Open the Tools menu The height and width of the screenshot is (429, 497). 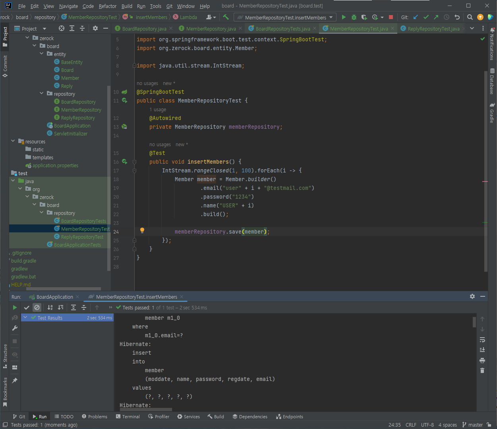pos(156,6)
